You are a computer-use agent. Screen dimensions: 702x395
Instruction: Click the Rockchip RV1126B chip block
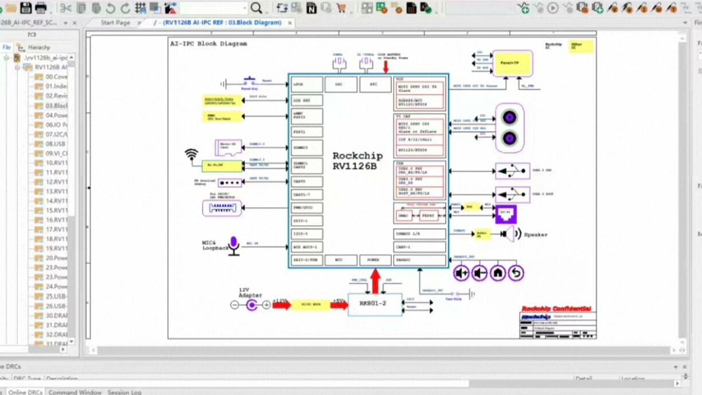tap(368, 170)
